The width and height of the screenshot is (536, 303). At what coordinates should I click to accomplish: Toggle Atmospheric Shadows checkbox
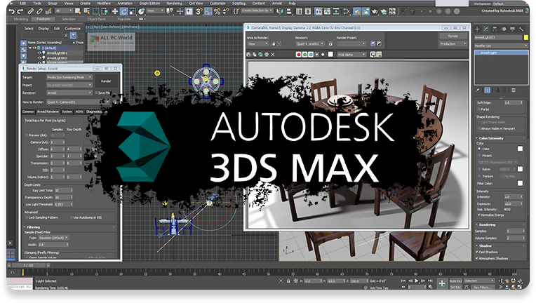[477, 258]
